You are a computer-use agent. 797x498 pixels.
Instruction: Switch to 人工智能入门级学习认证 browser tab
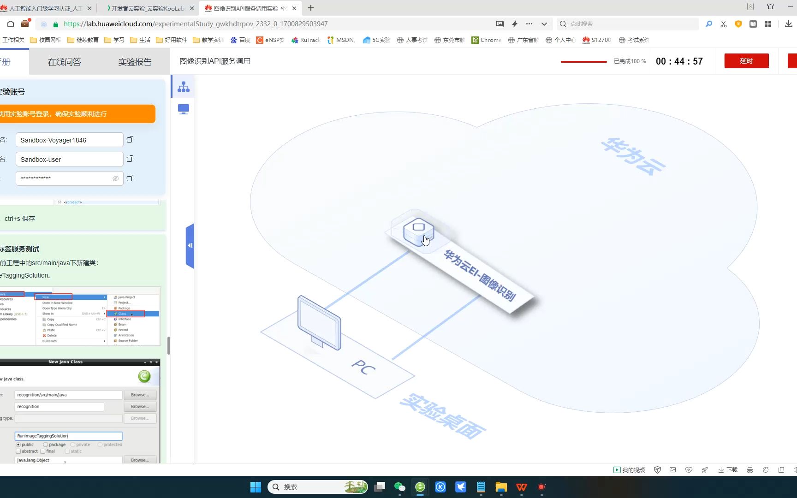[x=45, y=8]
